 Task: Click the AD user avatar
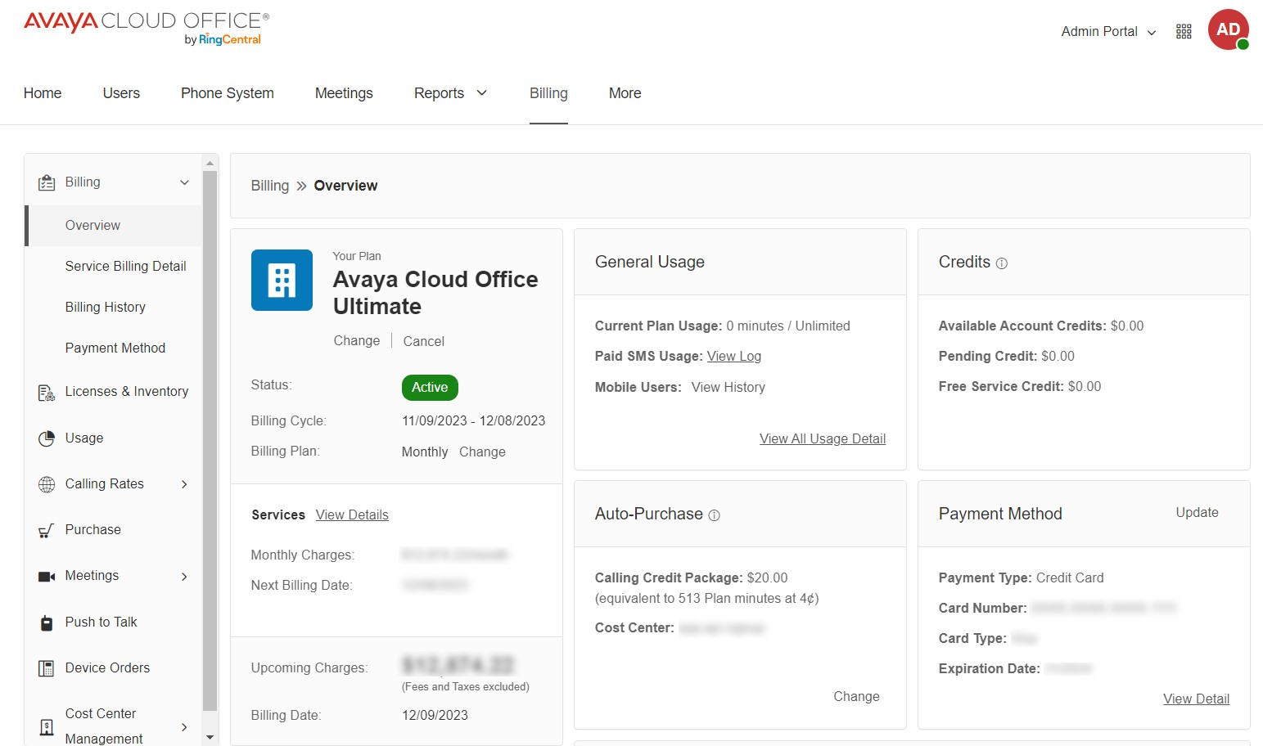click(1228, 29)
